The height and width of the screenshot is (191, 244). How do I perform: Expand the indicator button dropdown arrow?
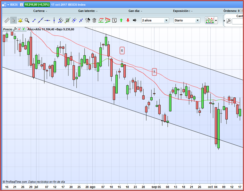(x=216, y=20)
